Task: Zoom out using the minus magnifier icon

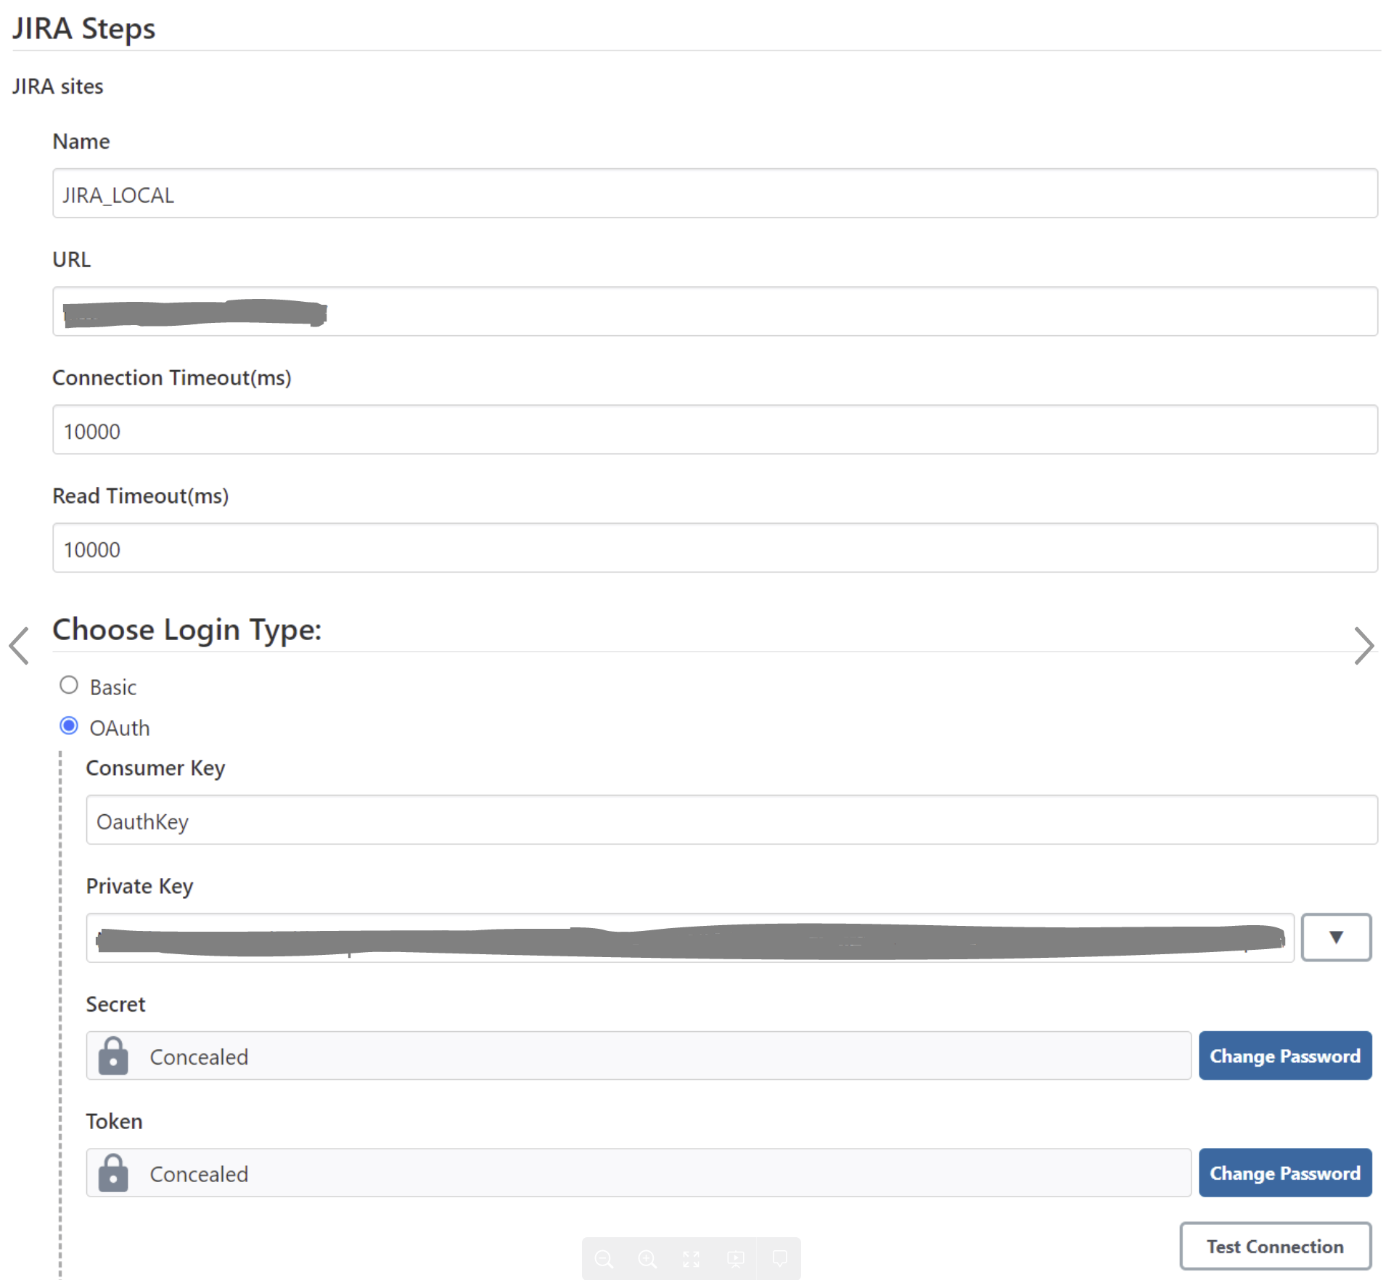Action: 604,1259
